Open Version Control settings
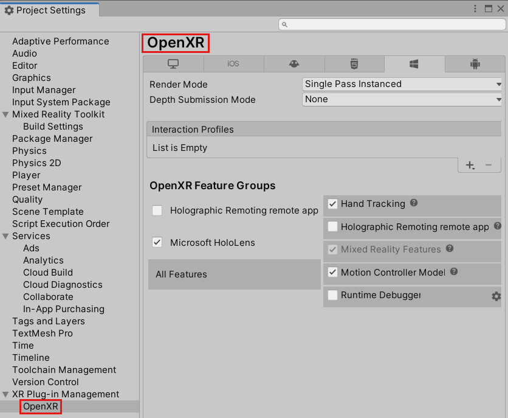 tap(46, 382)
